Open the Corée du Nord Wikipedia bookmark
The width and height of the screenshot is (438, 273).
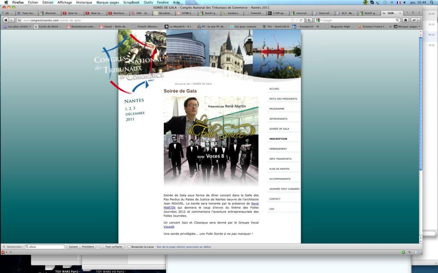48,27
